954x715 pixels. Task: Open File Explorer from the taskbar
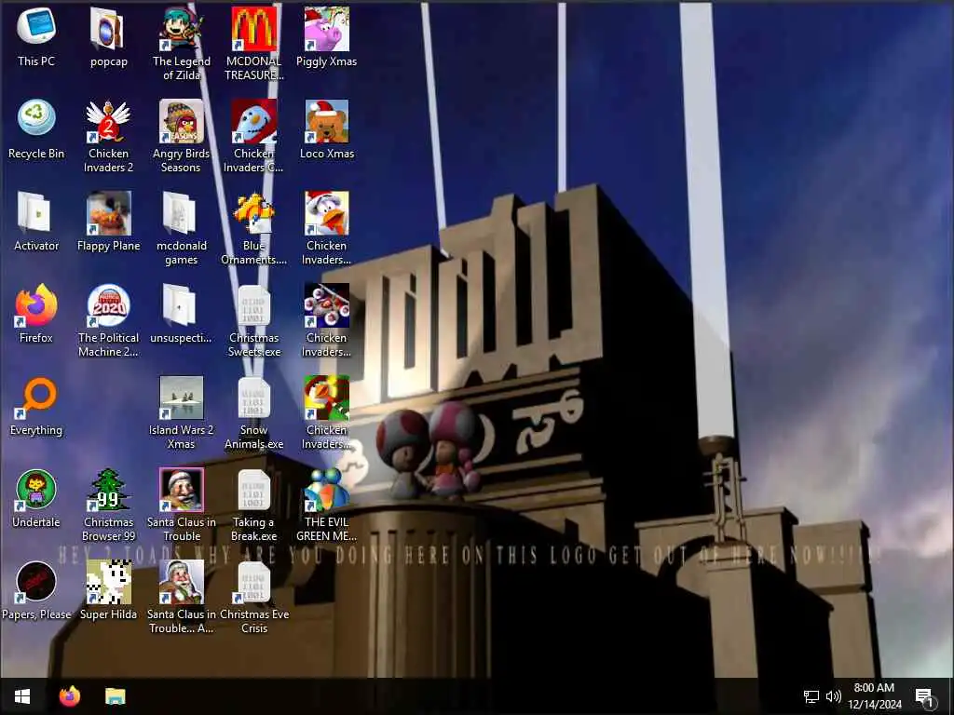[x=115, y=696]
